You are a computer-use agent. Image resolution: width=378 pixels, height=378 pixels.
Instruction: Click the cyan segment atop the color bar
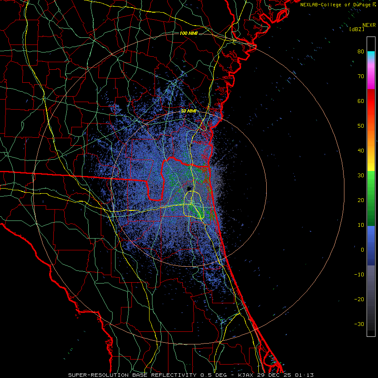pos(371,55)
